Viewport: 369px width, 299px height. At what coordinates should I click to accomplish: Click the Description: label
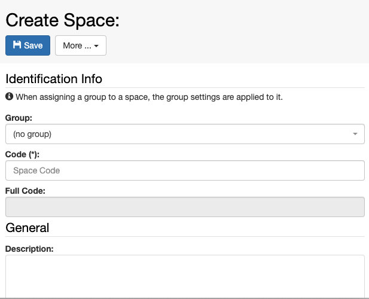tap(29, 249)
